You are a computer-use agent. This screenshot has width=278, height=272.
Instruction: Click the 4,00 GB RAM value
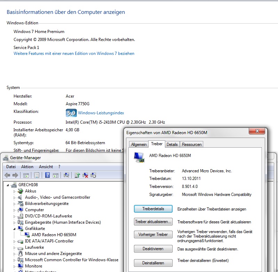(72, 130)
